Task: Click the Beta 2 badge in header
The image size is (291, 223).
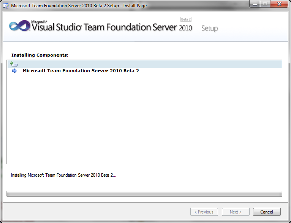Action: pos(186,19)
